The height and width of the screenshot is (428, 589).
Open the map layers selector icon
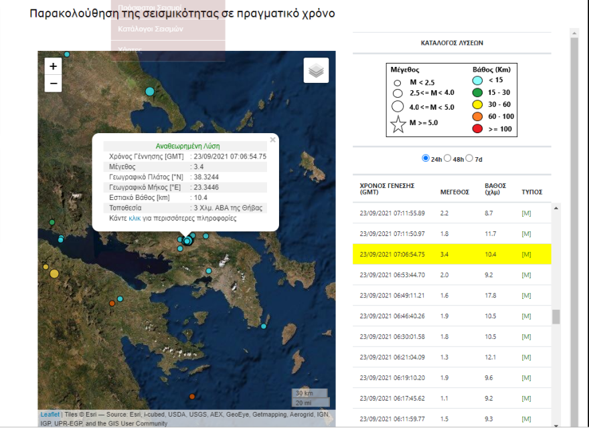[316, 70]
